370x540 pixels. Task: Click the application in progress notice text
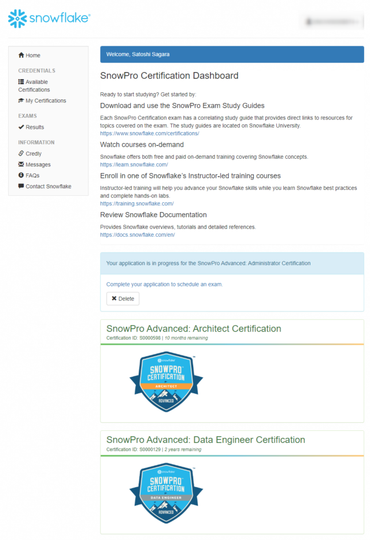(x=208, y=263)
